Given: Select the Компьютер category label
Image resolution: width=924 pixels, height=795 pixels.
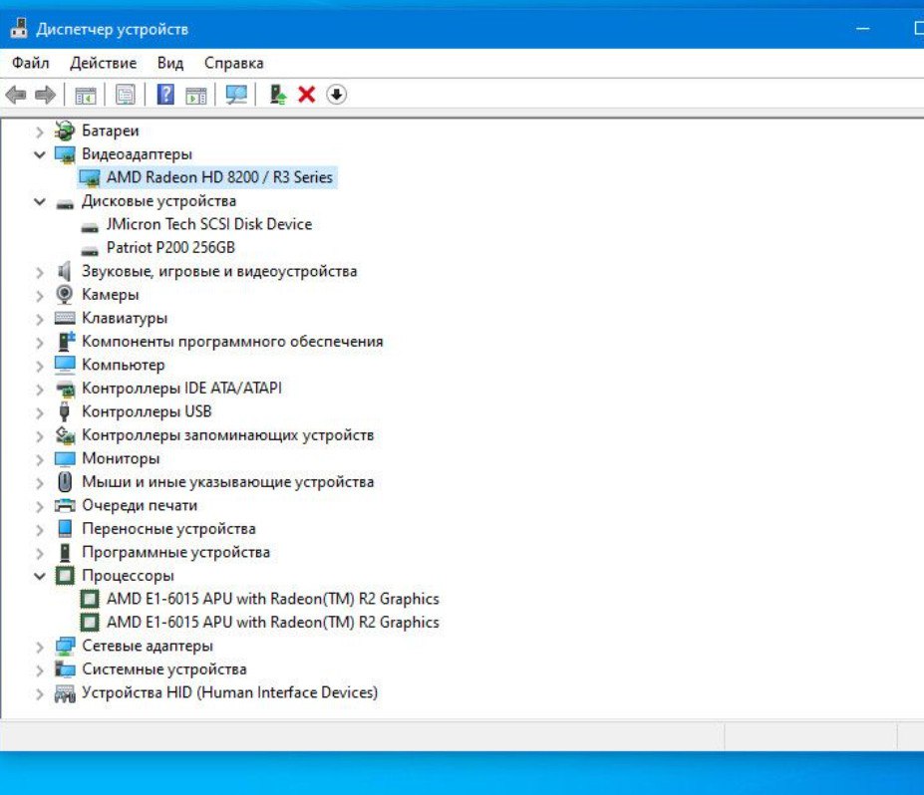Looking at the screenshot, I should click(x=124, y=365).
